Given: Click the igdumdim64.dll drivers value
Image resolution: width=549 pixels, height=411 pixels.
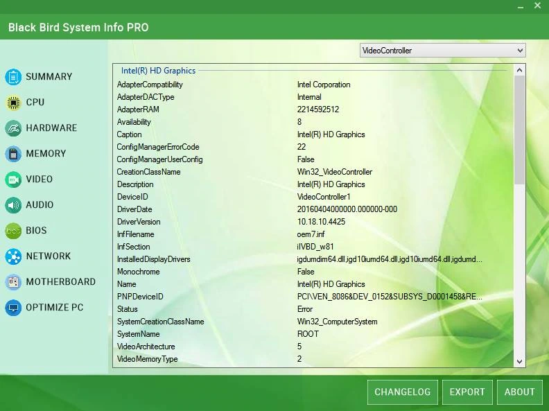Looking at the screenshot, I should point(390,259).
